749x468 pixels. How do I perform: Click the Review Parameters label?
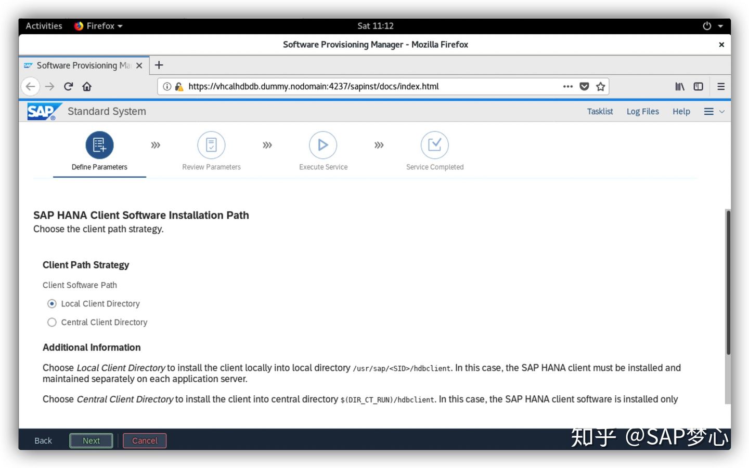tap(211, 167)
